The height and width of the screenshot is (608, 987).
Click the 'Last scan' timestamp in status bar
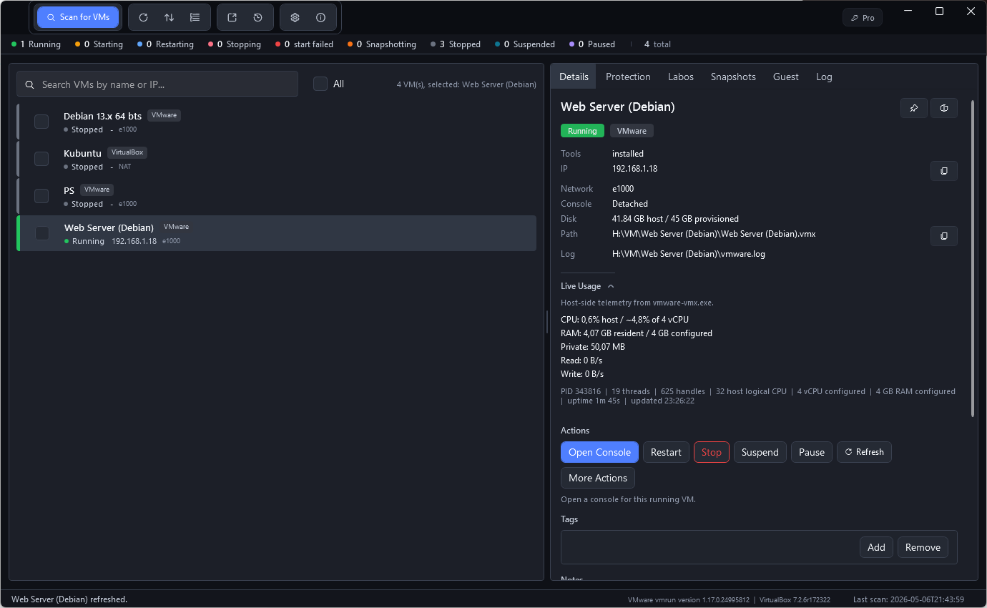tap(908, 599)
